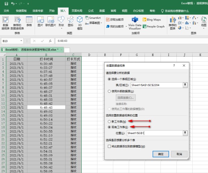Open the Help (帮助) tab
This screenshot has width=208, height=173.
pyautogui.click(x=152, y=11)
